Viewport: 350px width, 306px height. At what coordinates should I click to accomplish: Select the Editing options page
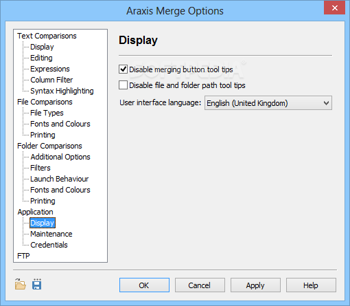(x=41, y=58)
